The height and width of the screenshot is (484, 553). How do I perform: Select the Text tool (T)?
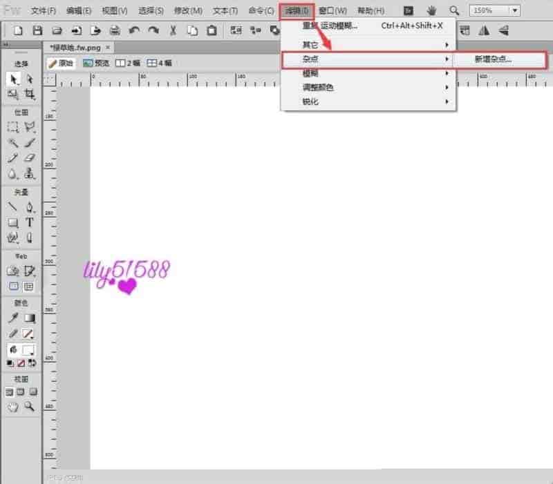(30, 222)
